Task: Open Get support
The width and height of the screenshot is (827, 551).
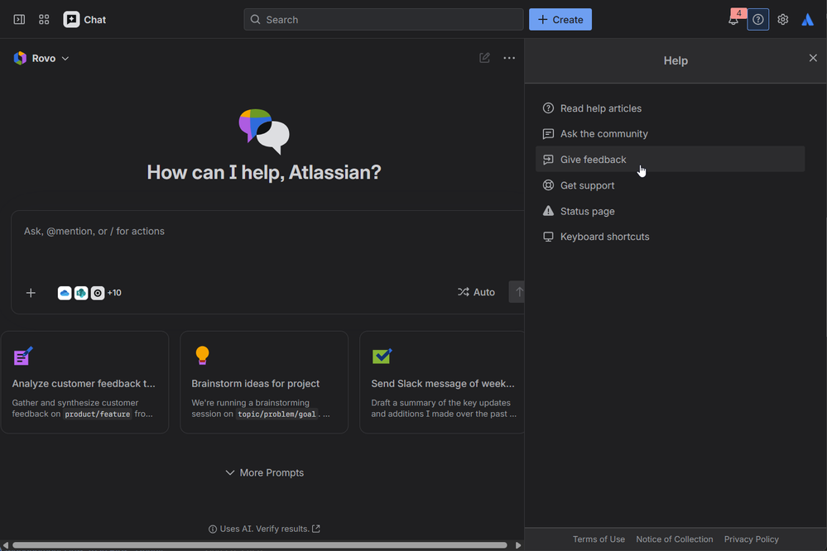Action: point(670,185)
